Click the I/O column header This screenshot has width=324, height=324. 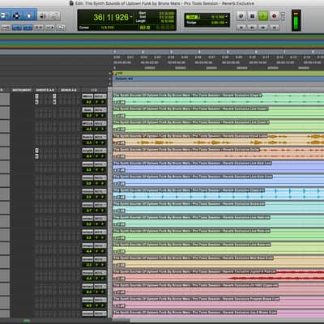94,90
